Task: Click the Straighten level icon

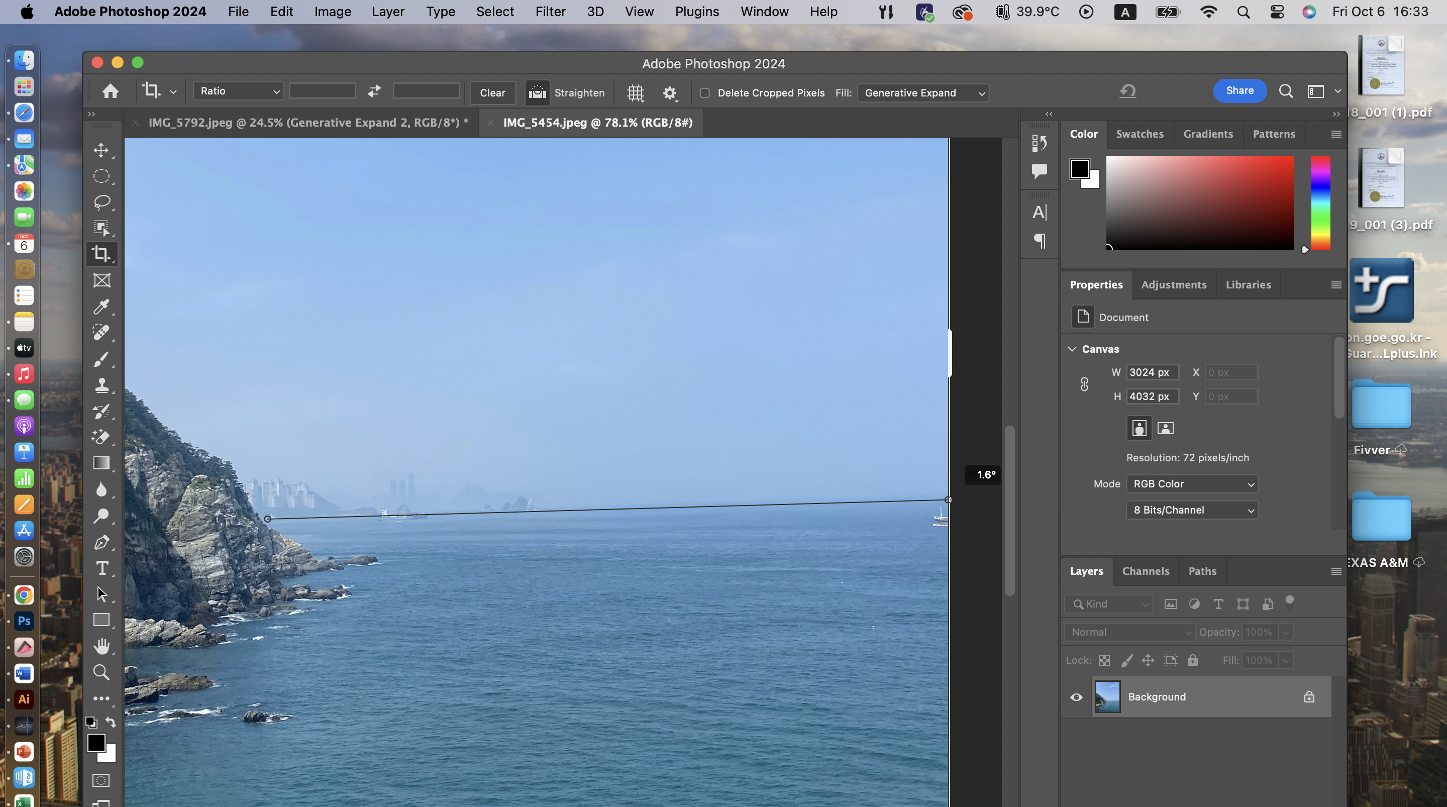Action: (x=537, y=93)
